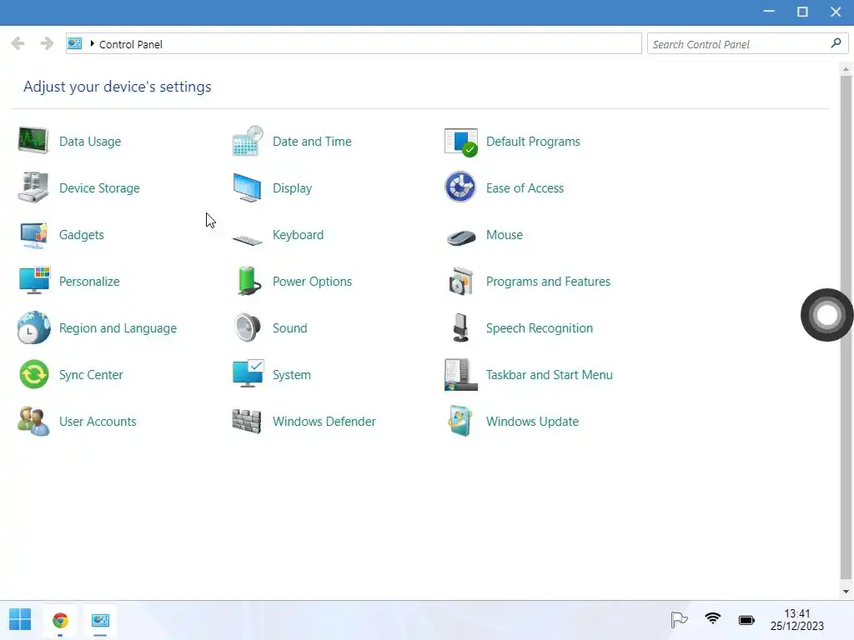Open the Display monitor icon
Image resolution: width=854 pixels, height=640 pixels.
(x=247, y=187)
